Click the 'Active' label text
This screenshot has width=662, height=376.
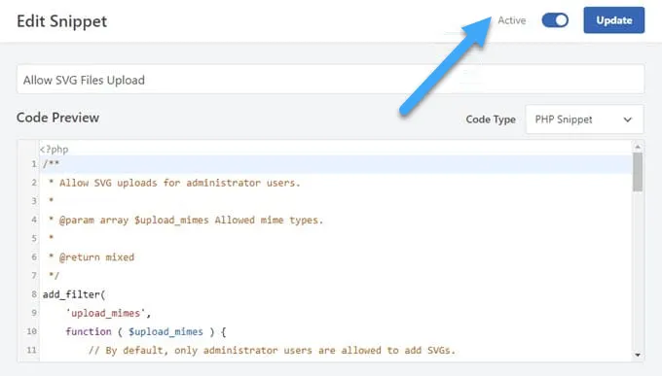tap(512, 20)
